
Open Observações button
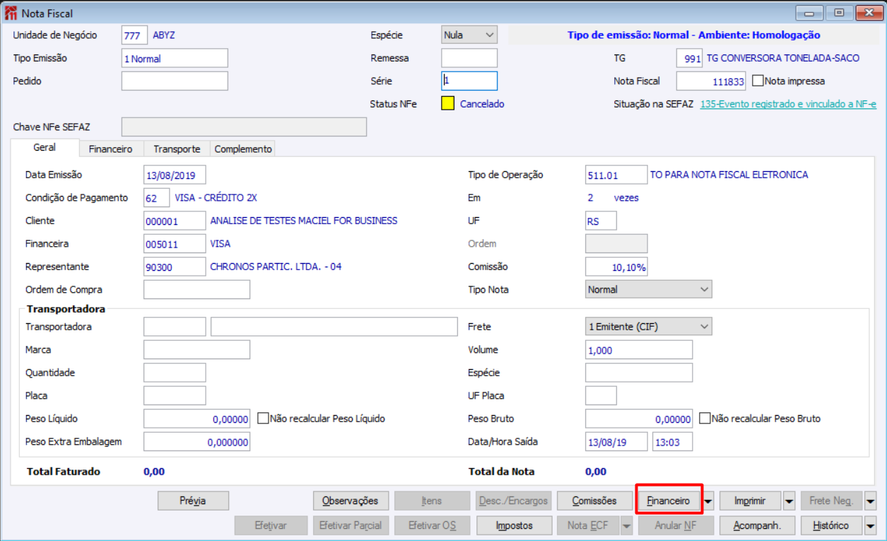351,501
